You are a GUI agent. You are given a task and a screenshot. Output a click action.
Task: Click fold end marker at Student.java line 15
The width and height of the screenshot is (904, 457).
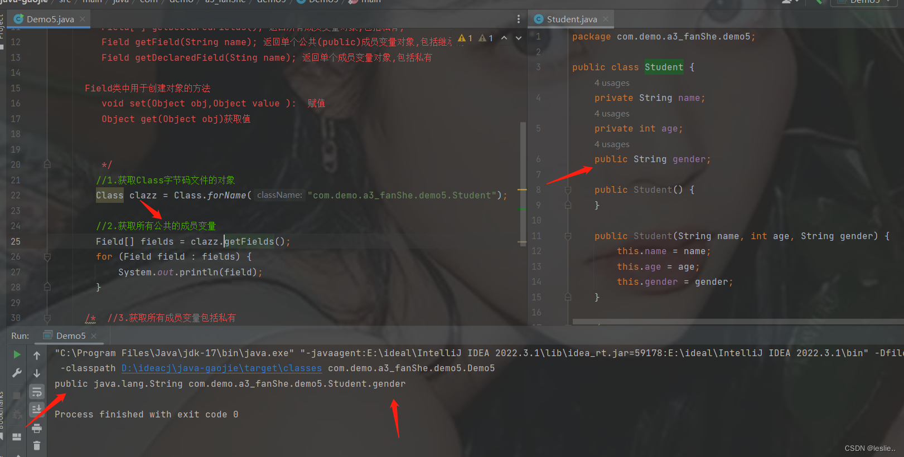click(568, 297)
